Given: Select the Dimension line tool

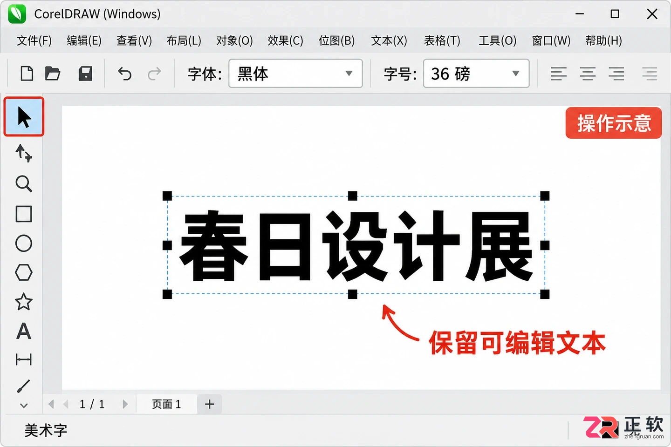Looking at the screenshot, I should [24, 359].
